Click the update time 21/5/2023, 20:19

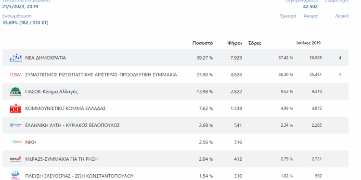[x=20, y=7]
